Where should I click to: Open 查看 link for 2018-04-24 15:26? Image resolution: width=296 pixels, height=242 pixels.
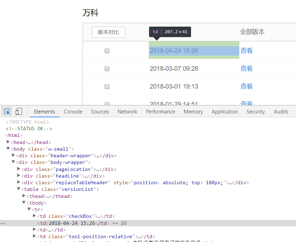[x=246, y=51]
